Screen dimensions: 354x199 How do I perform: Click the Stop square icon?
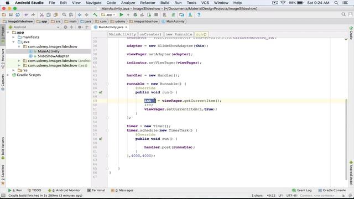tap(156, 15)
